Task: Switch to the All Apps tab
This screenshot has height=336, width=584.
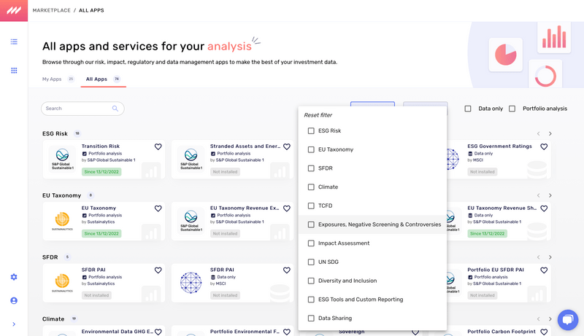Action: click(x=103, y=79)
